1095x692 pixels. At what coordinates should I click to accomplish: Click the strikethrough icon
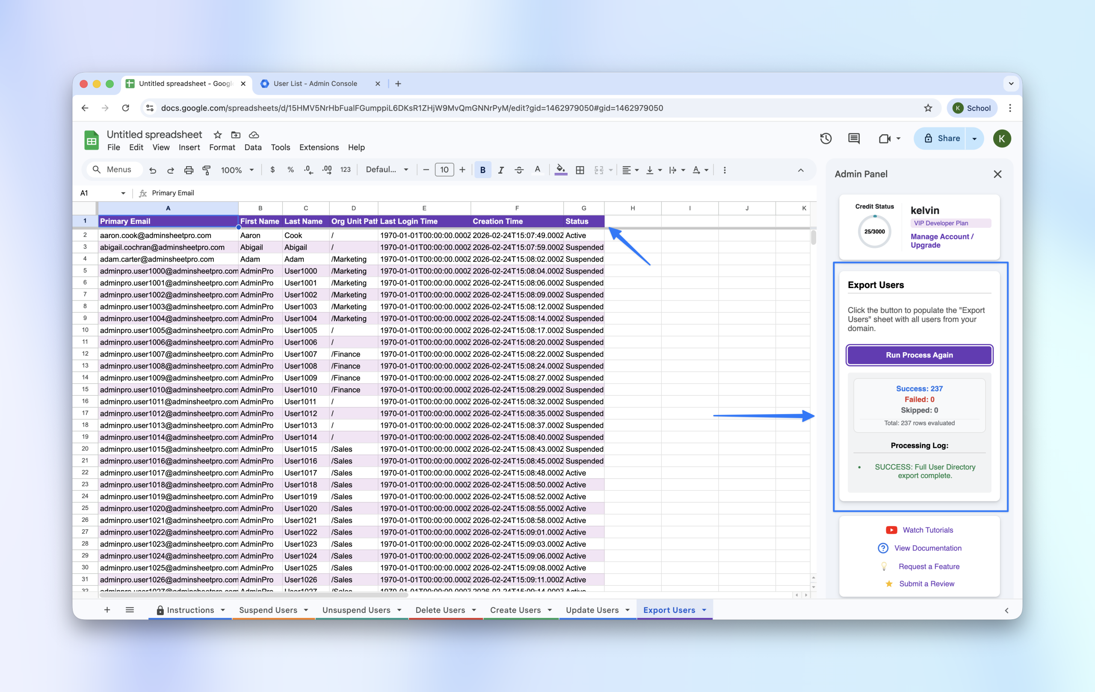click(519, 170)
